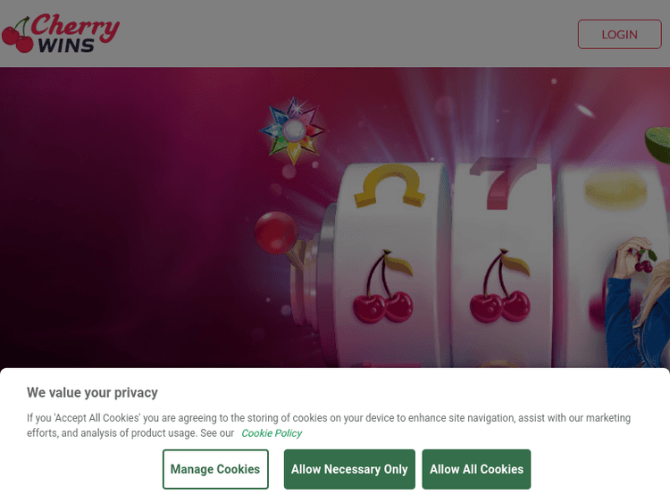Image resolution: width=670 pixels, height=503 pixels.
Task: Click the red cherries in the logo
Action: (x=16, y=36)
